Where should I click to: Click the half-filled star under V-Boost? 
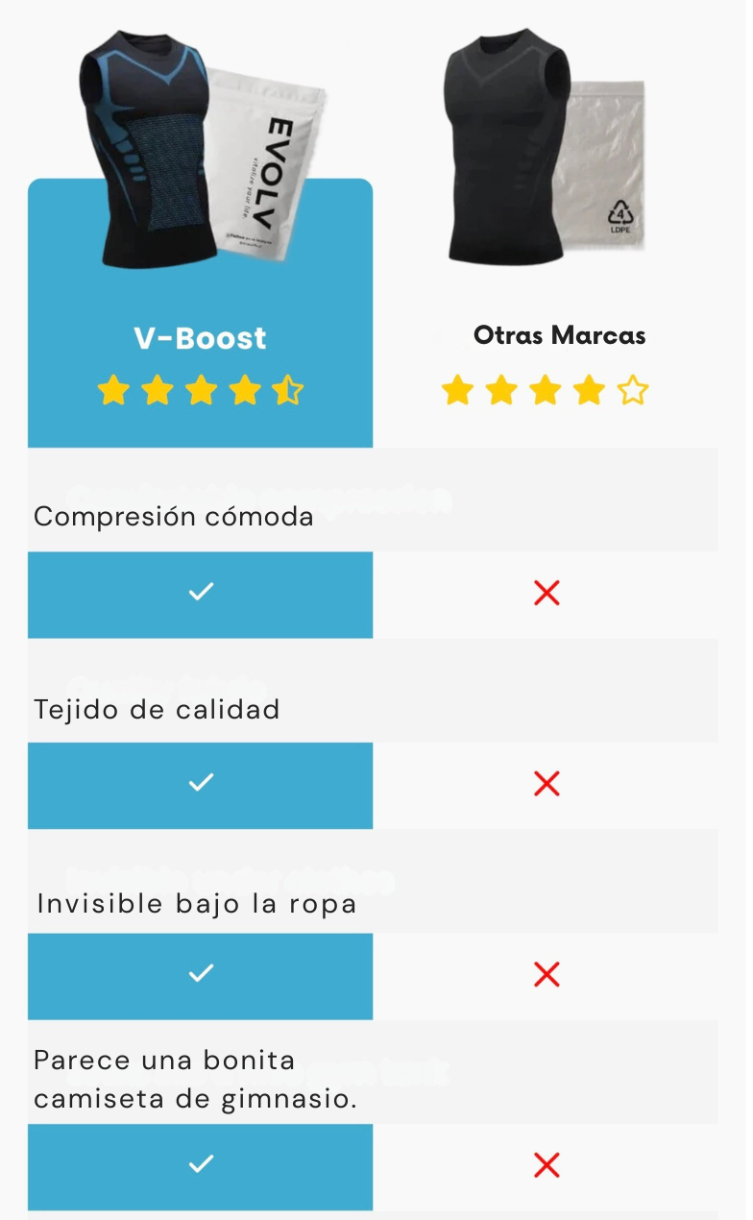(x=287, y=391)
